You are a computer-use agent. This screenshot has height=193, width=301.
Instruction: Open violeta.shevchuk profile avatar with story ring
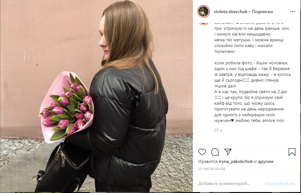click(x=203, y=12)
